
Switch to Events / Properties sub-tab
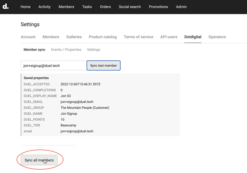pyautogui.click(x=66, y=50)
